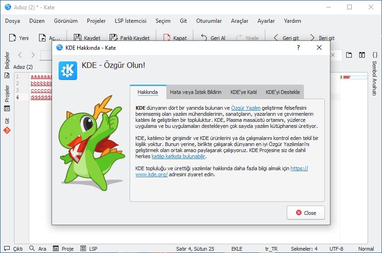Open the Oturumlar menu
This screenshot has width=382, height=253.
[209, 21]
